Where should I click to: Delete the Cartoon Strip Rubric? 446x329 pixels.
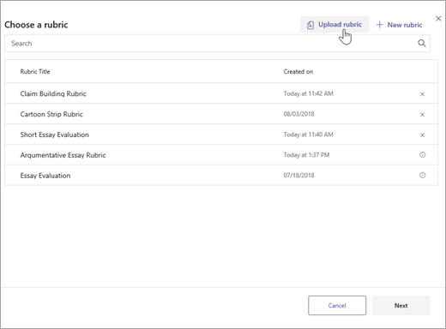[x=422, y=115]
